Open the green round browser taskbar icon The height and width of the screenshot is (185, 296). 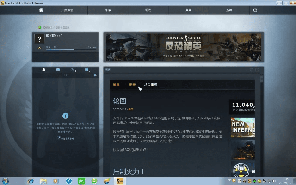click(94, 181)
